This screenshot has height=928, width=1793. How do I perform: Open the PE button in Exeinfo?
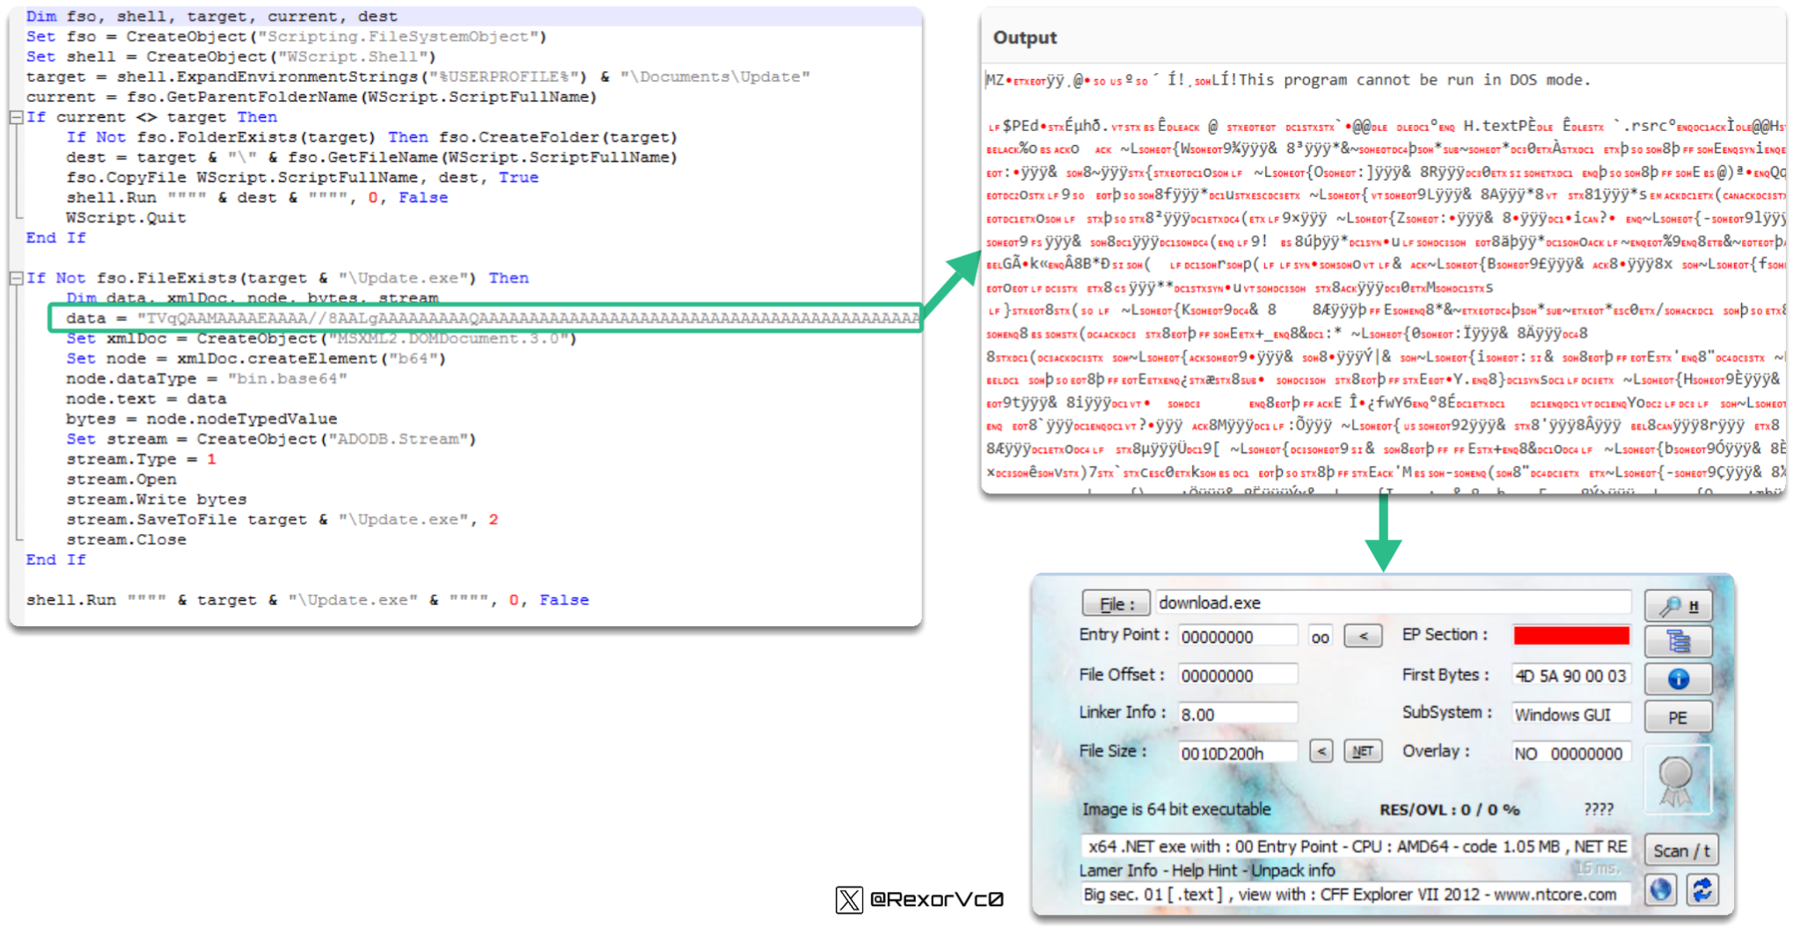1678,717
